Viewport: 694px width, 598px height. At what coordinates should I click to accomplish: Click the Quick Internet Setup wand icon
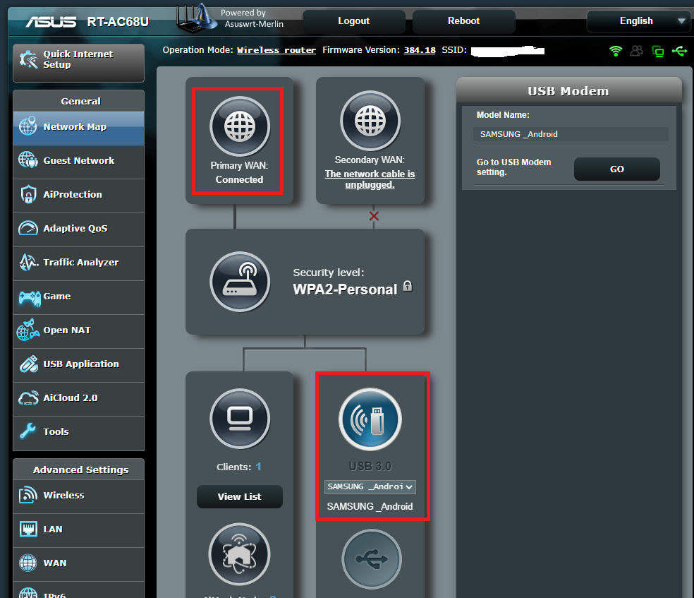click(x=29, y=59)
